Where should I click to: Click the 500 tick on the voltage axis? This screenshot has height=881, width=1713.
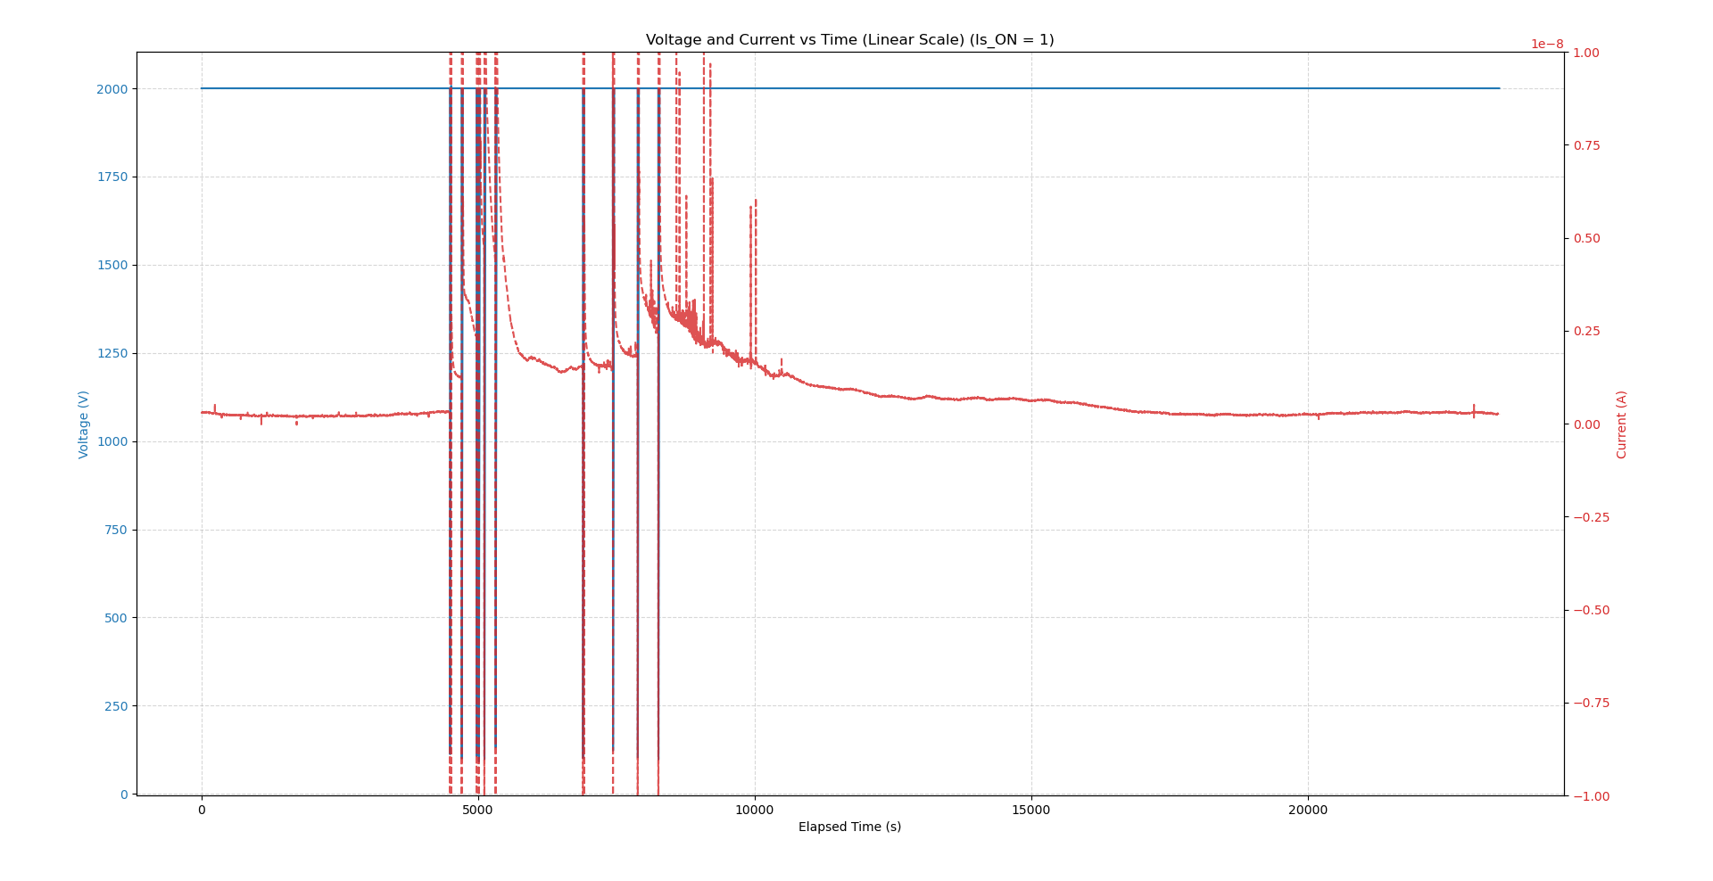115,618
